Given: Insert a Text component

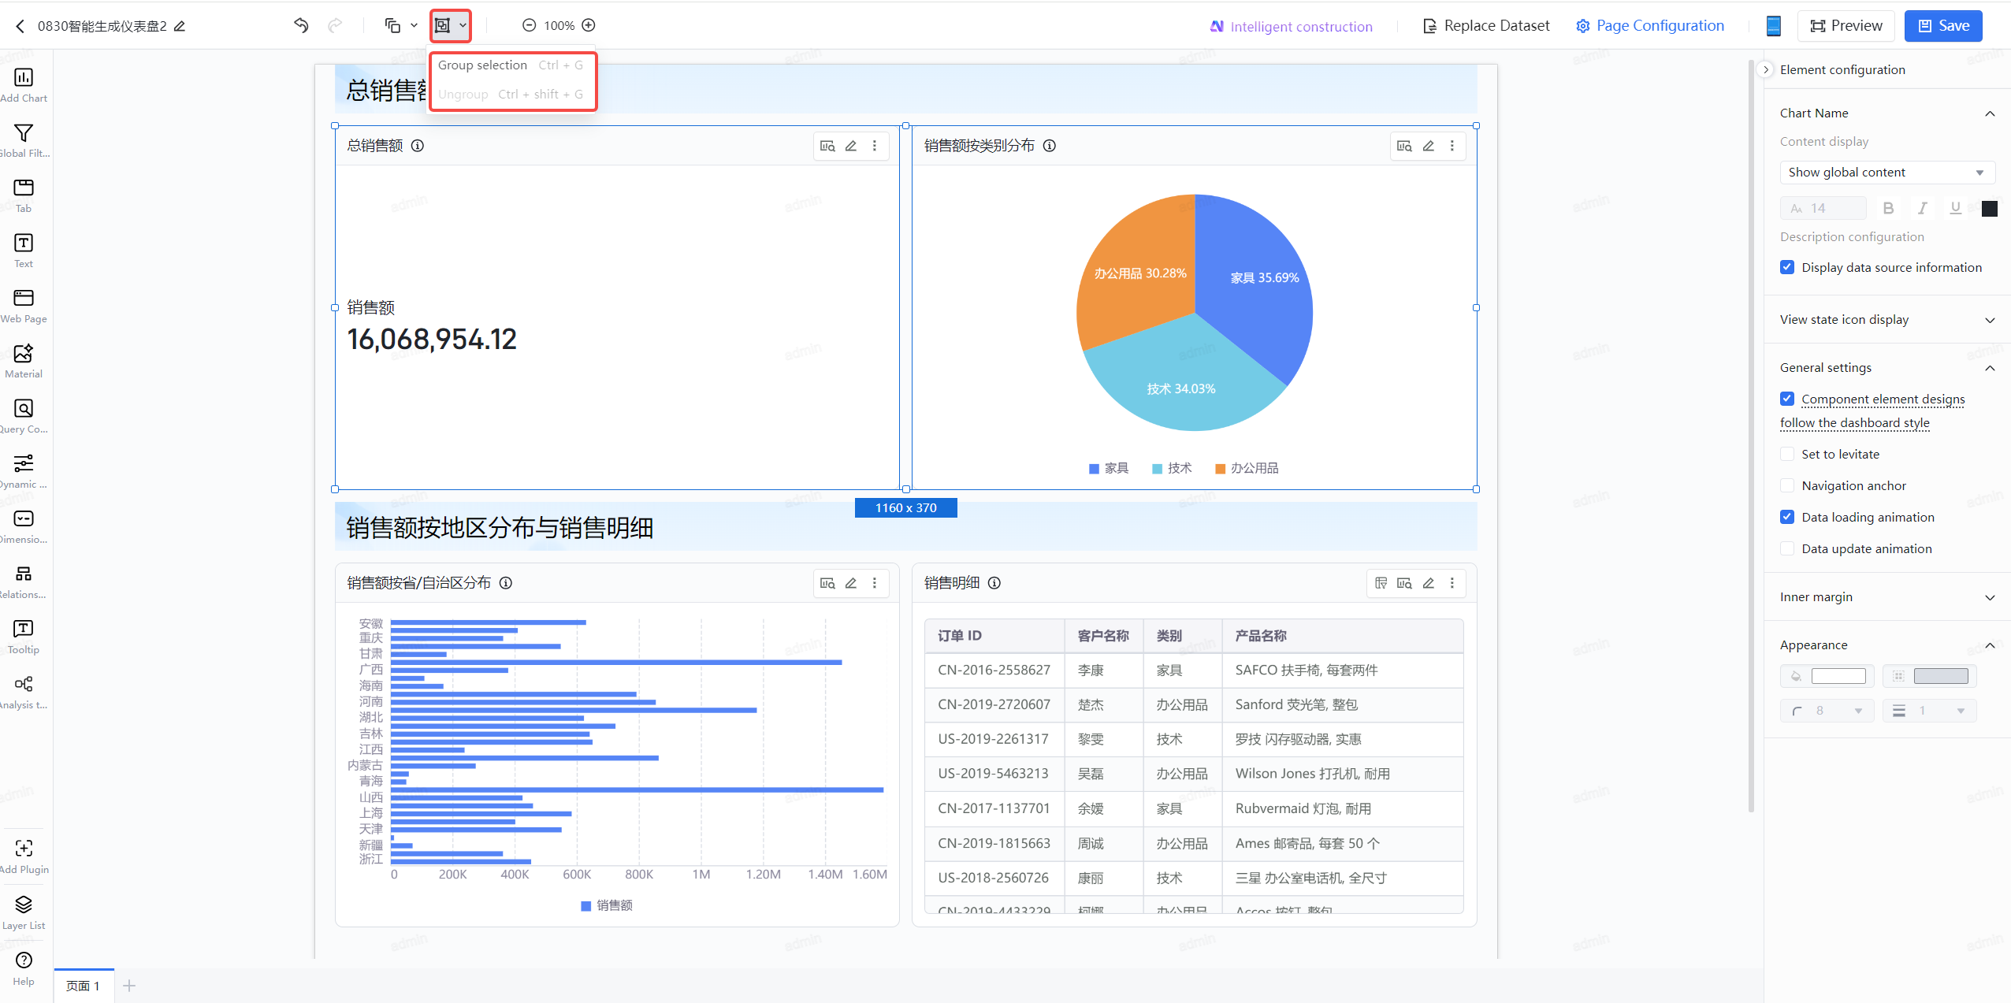Looking at the screenshot, I should pos(24,251).
